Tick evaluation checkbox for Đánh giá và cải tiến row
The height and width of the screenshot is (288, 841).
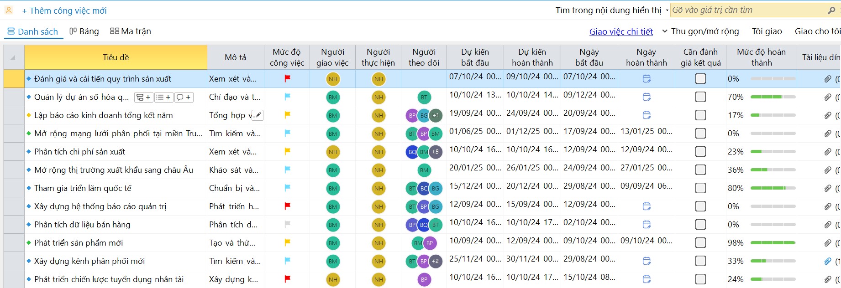700,79
